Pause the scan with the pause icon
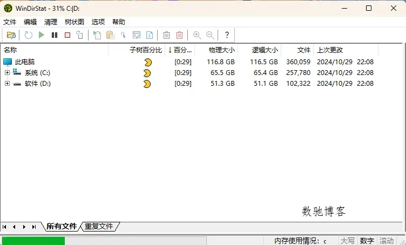The image size is (406, 245). coord(55,35)
